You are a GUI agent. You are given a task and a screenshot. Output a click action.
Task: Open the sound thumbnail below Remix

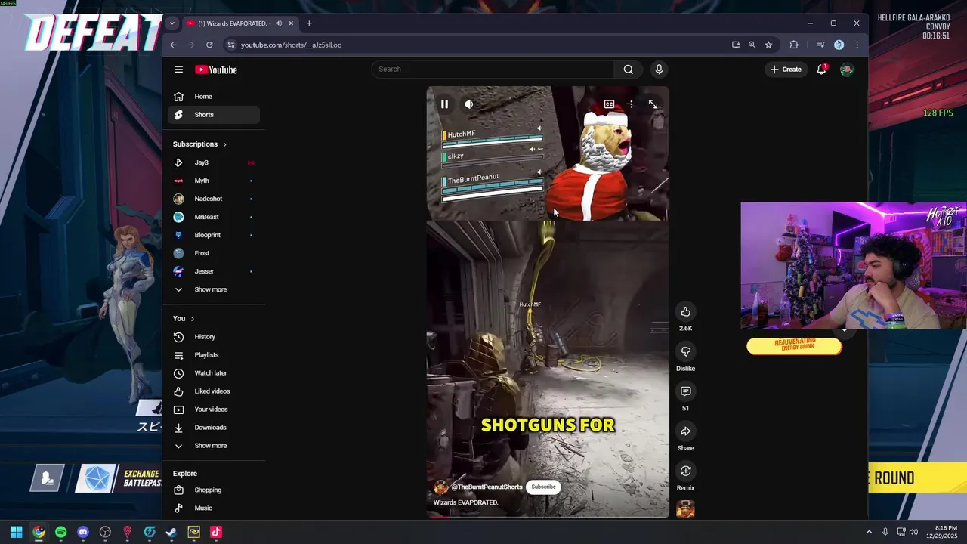[685, 510]
